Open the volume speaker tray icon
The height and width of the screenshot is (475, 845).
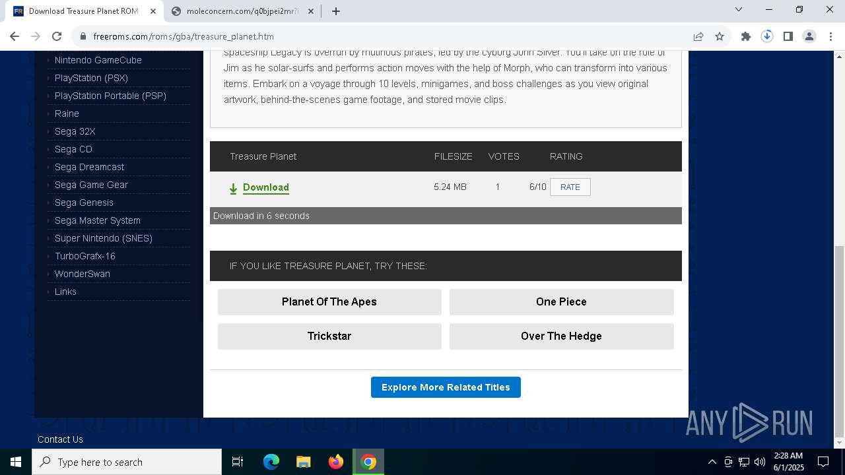(760, 462)
